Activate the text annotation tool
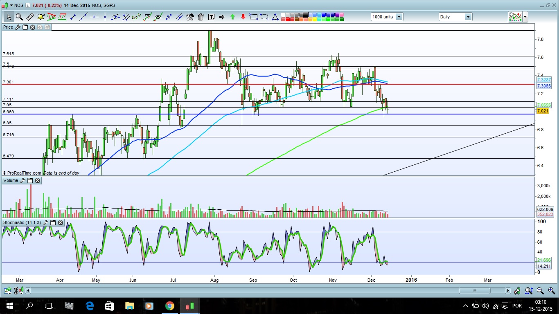This screenshot has width=559, height=314. click(x=212, y=17)
